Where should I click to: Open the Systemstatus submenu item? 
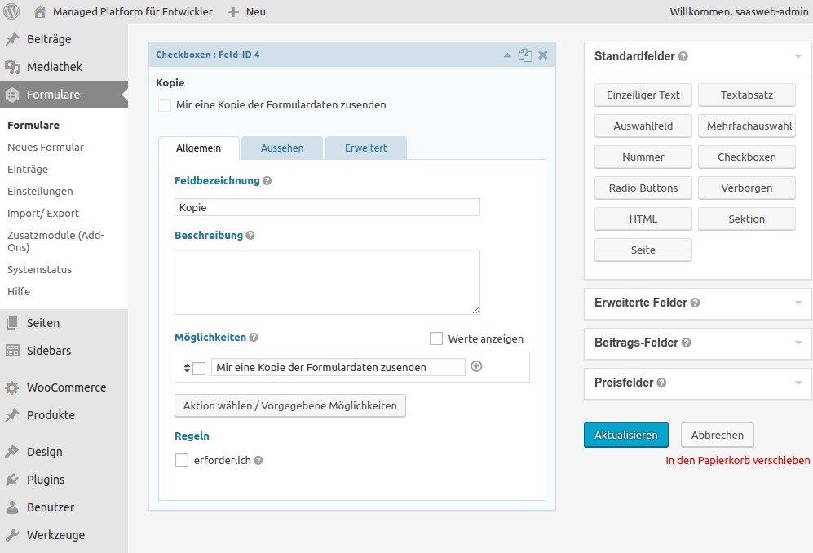[39, 270]
